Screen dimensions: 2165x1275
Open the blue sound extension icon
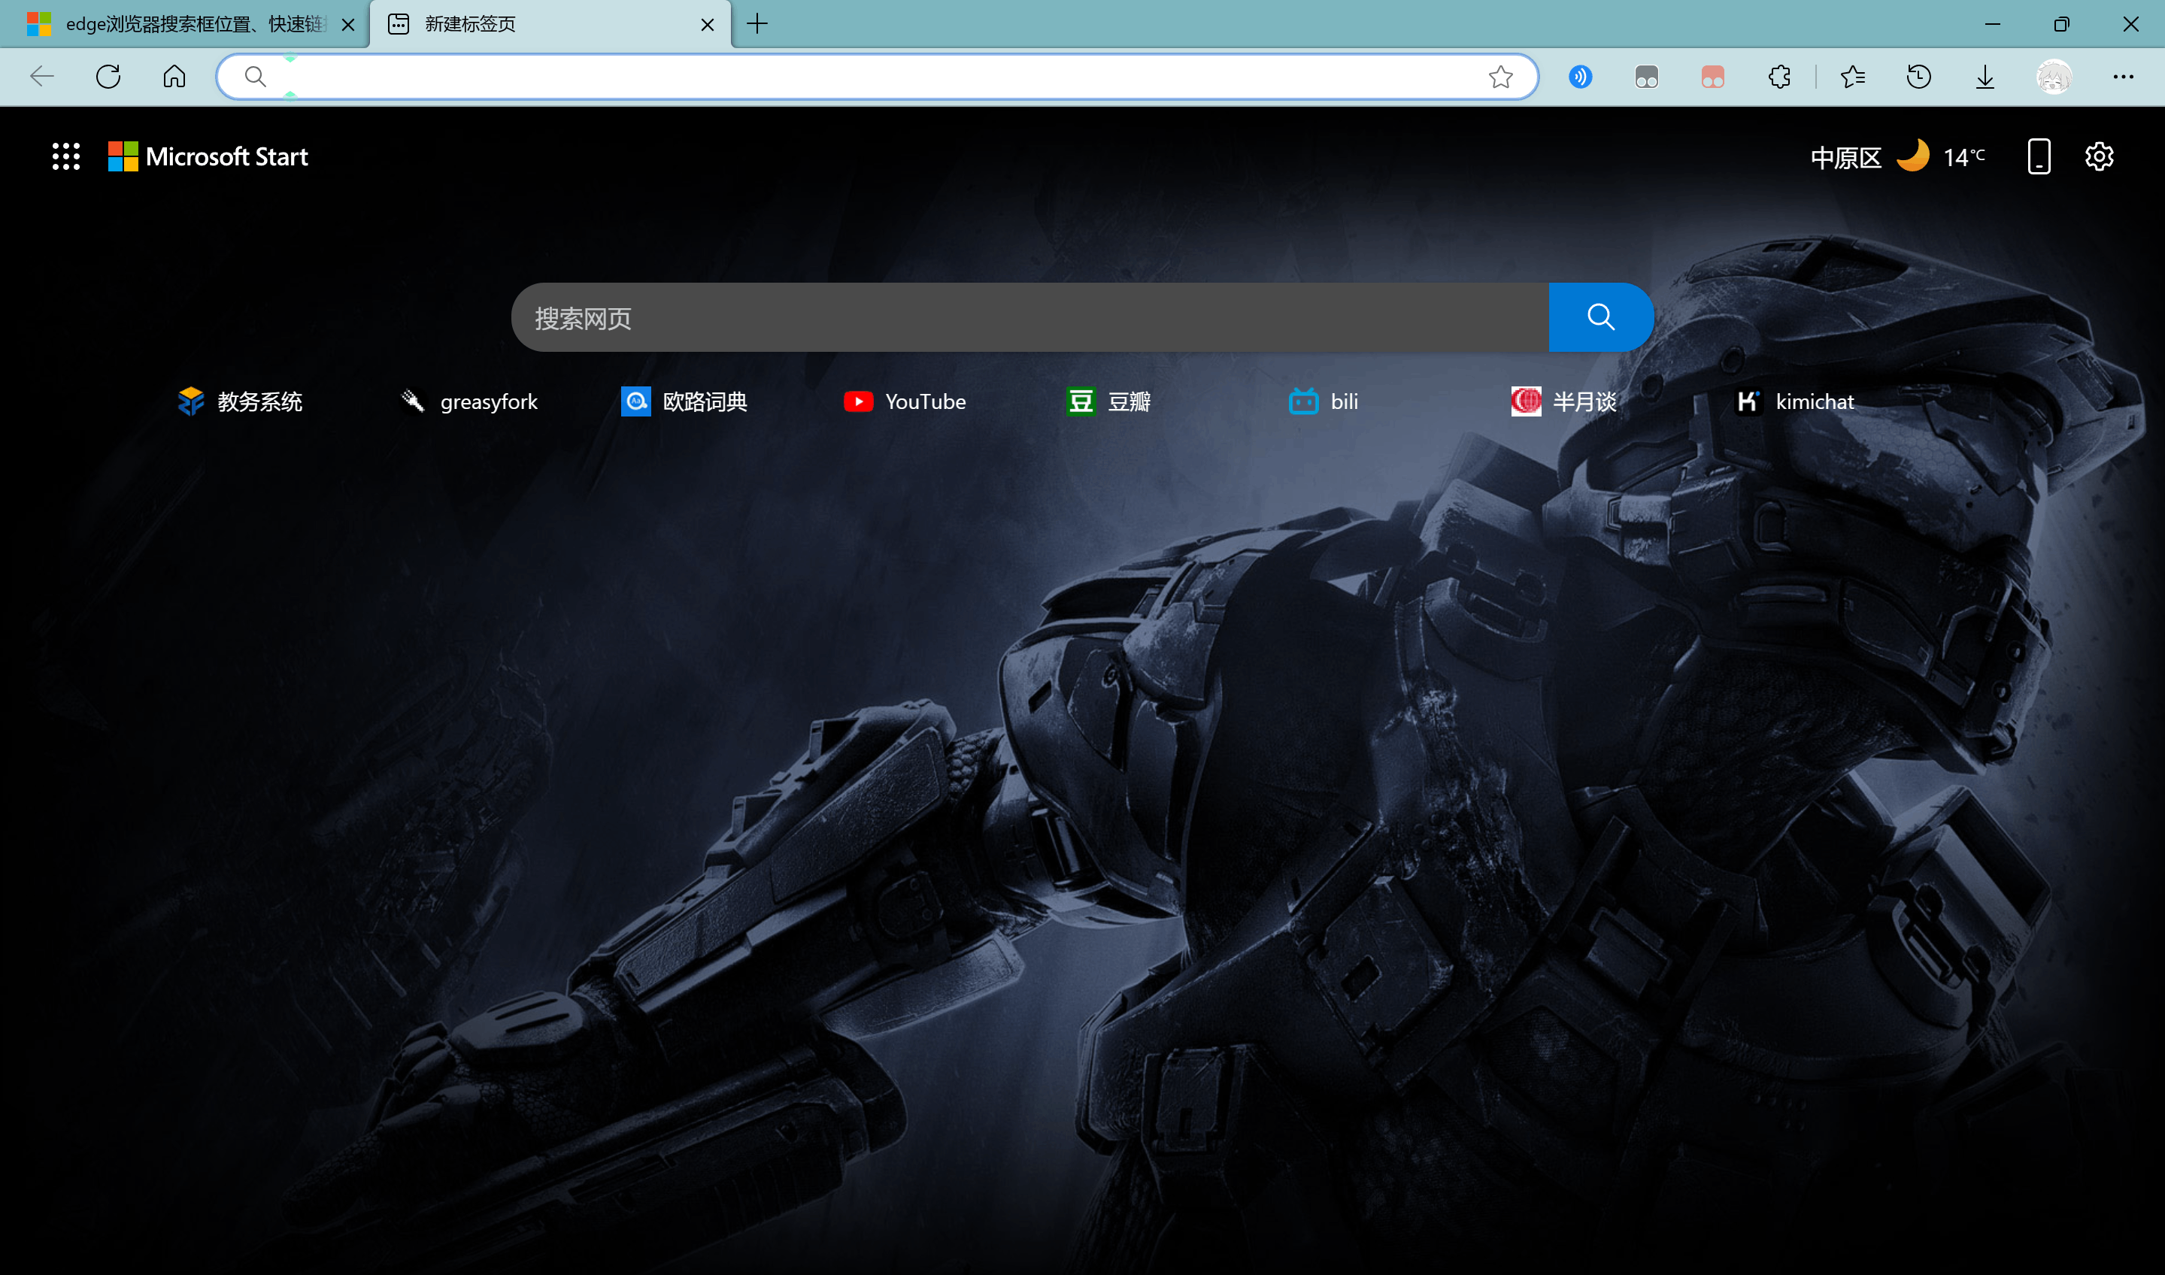pos(1580,77)
